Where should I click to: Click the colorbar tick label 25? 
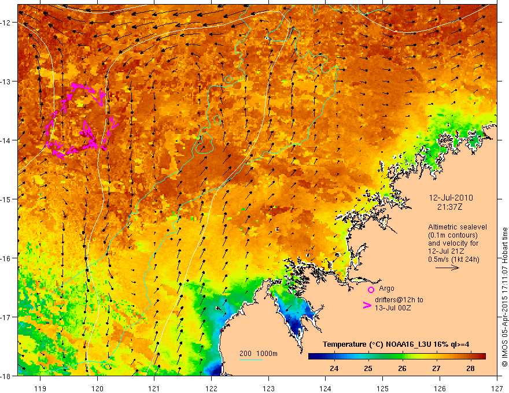click(x=368, y=368)
